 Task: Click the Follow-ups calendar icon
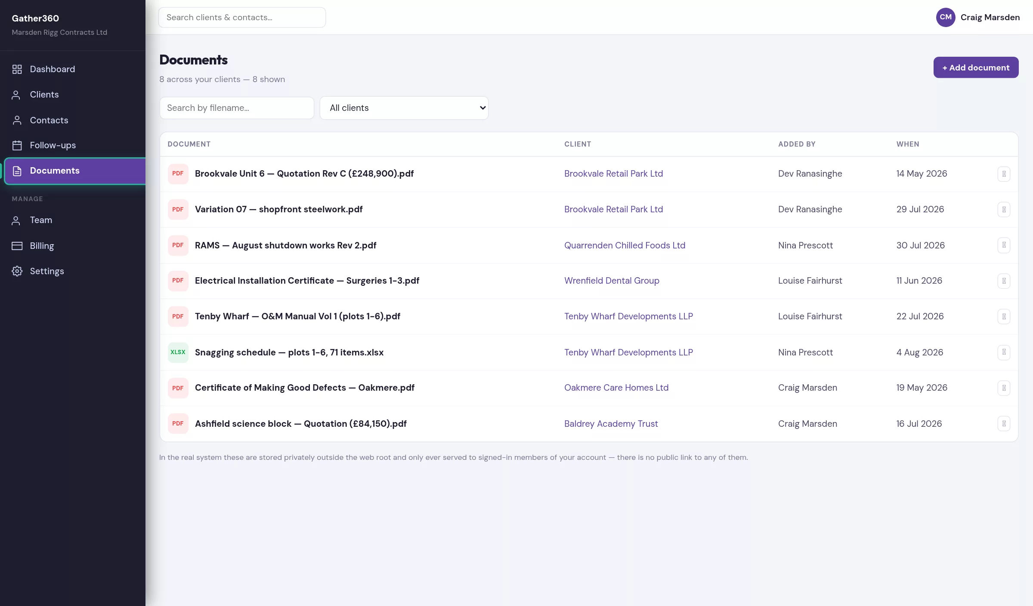point(17,145)
